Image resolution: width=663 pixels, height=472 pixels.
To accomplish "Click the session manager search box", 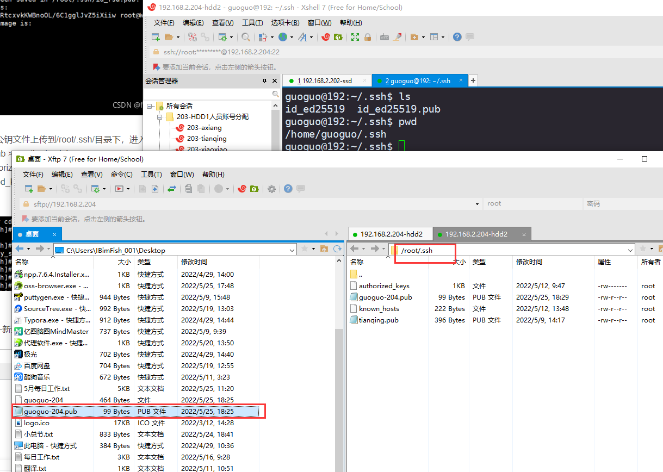I will point(211,94).
